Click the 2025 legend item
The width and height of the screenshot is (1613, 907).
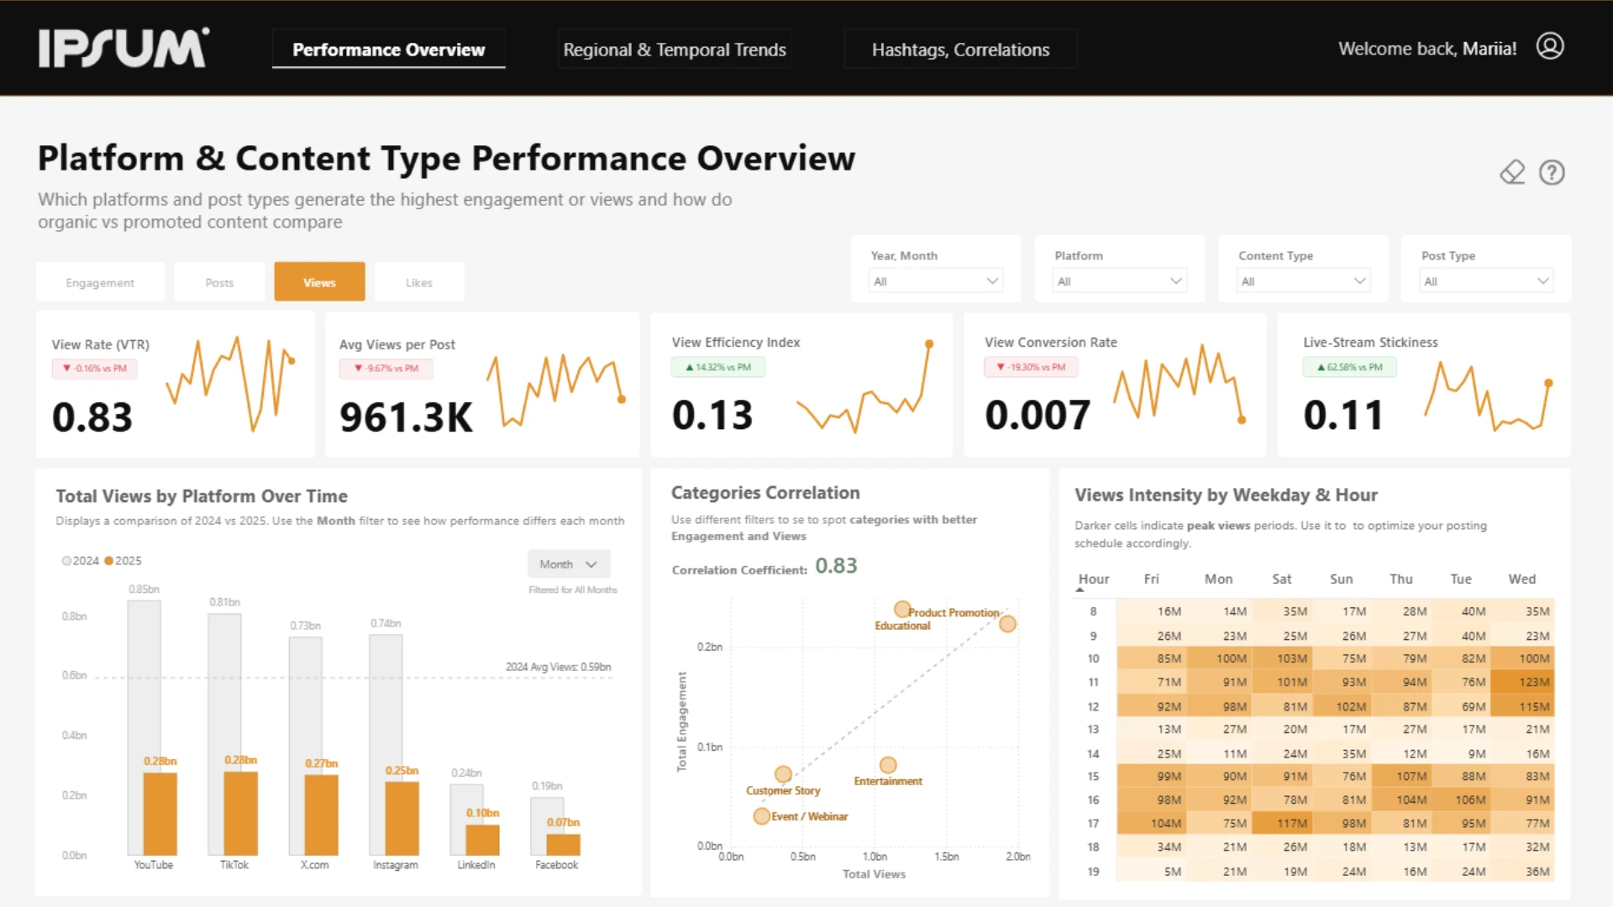click(x=123, y=561)
